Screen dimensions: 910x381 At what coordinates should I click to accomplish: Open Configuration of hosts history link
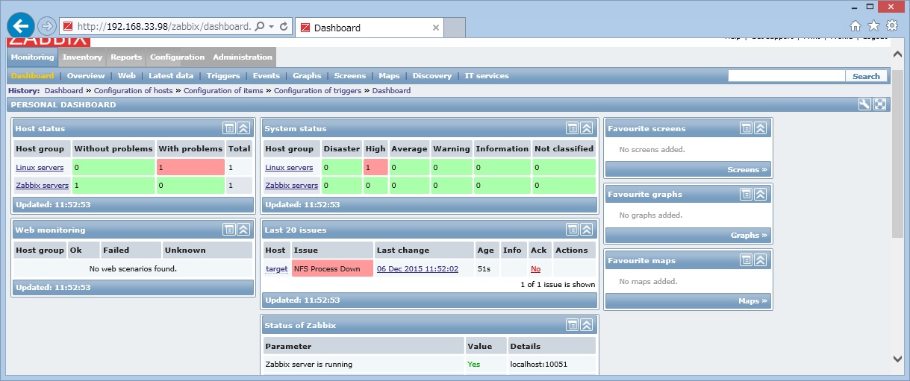[133, 90]
